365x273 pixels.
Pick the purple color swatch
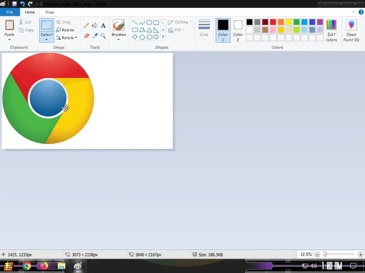click(x=320, y=22)
